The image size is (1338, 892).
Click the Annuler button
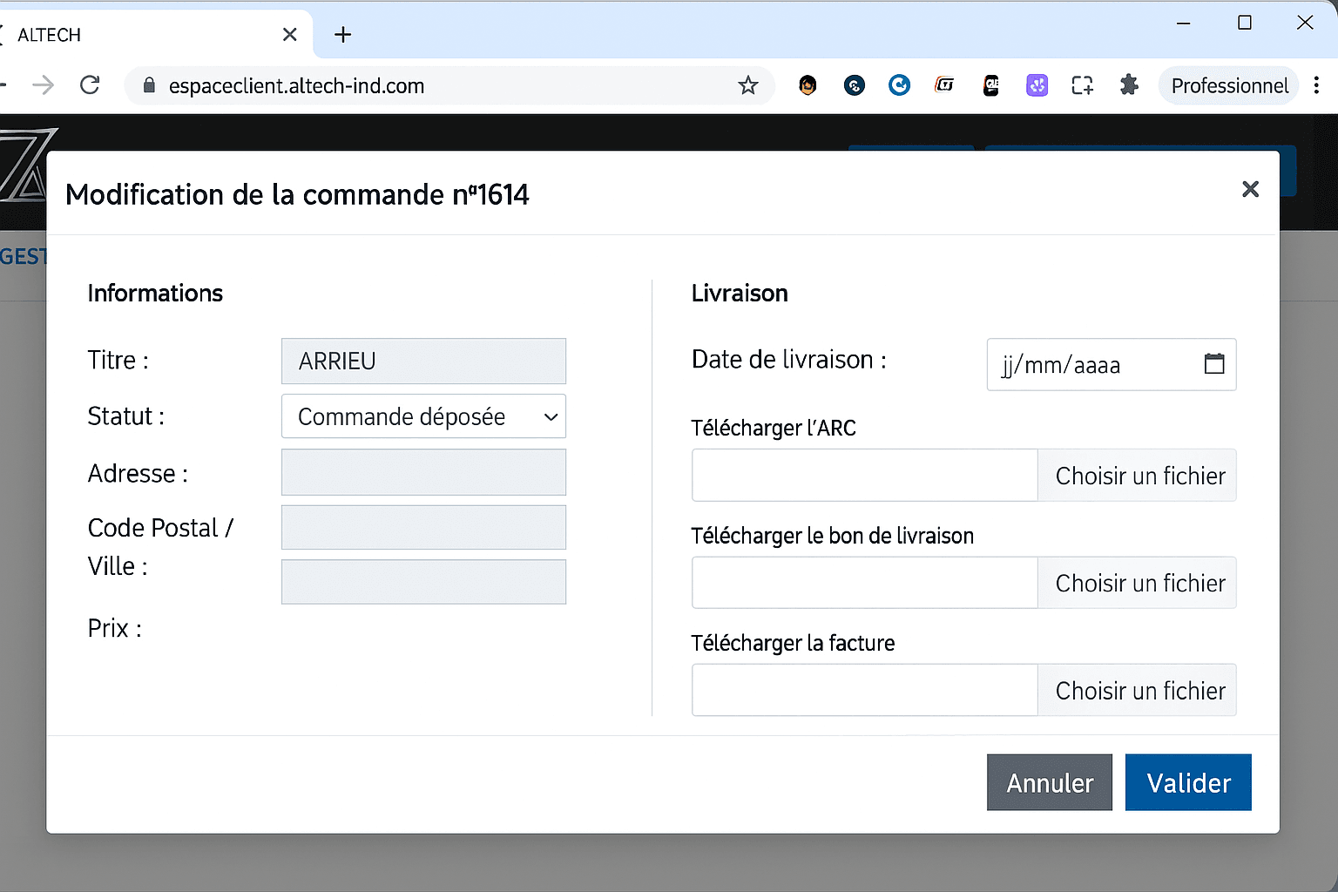[1049, 782]
